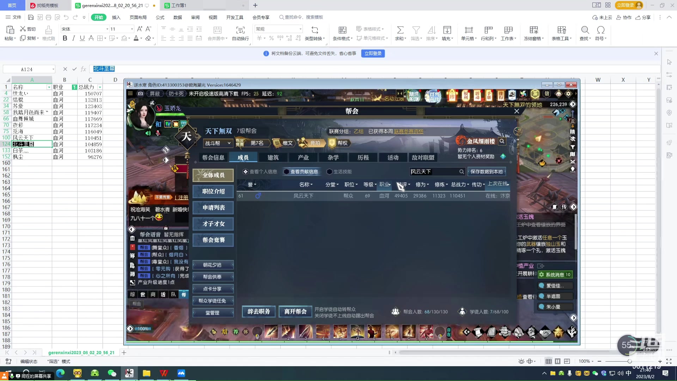
Task: Click the 离开帮会 button
Action: pyautogui.click(x=295, y=312)
